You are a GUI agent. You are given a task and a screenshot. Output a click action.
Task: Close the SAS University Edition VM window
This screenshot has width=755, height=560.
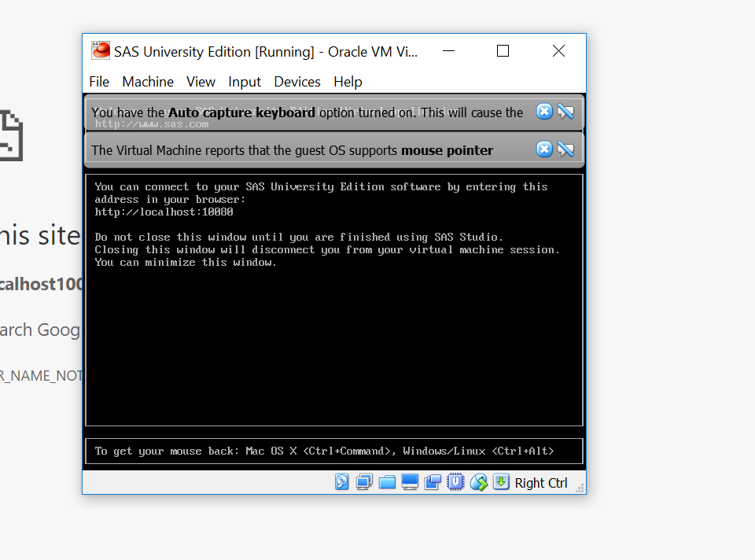pyautogui.click(x=558, y=50)
